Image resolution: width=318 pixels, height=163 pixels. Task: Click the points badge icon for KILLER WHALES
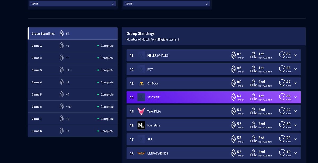(x=233, y=55)
